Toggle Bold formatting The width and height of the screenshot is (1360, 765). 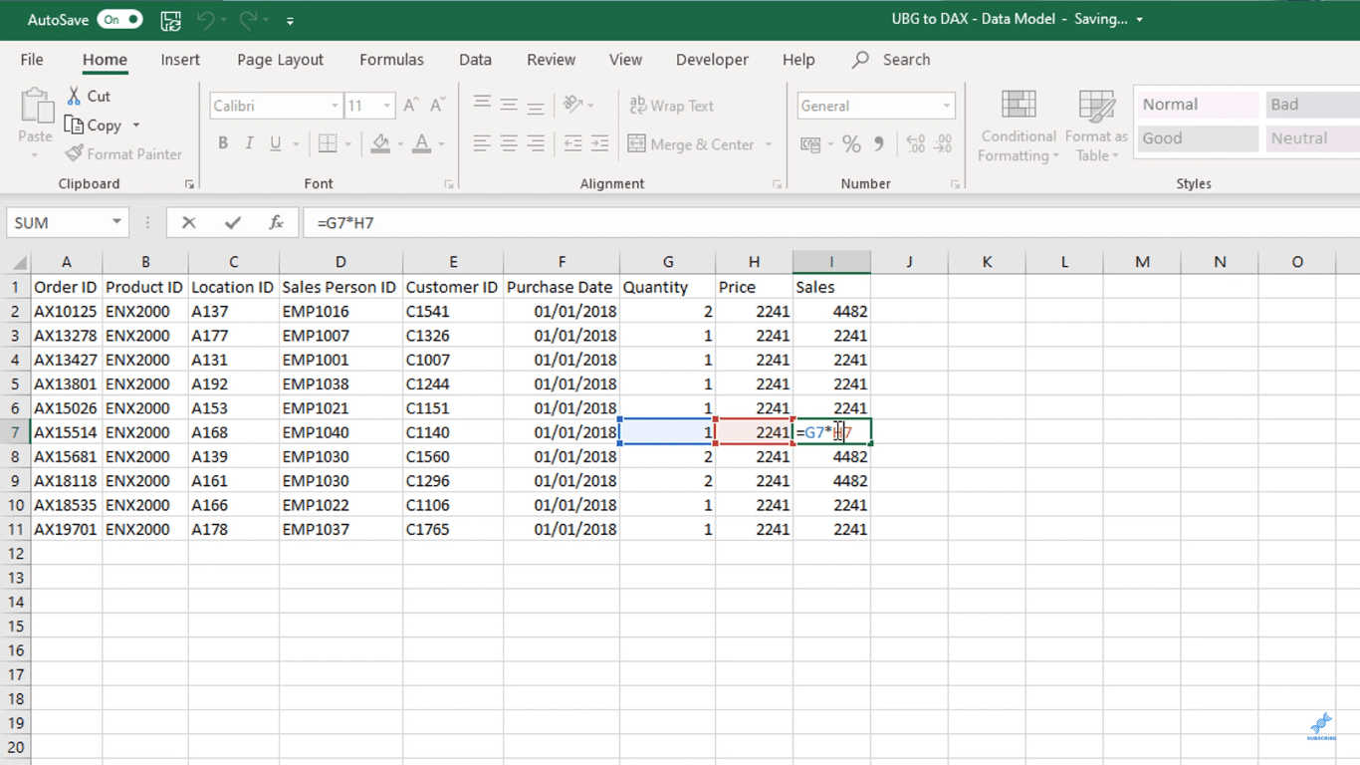(x=223, y=143)
